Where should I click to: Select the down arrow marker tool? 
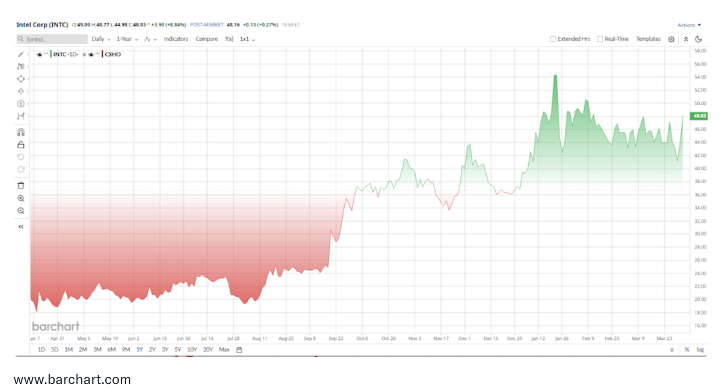pos(21,91)
